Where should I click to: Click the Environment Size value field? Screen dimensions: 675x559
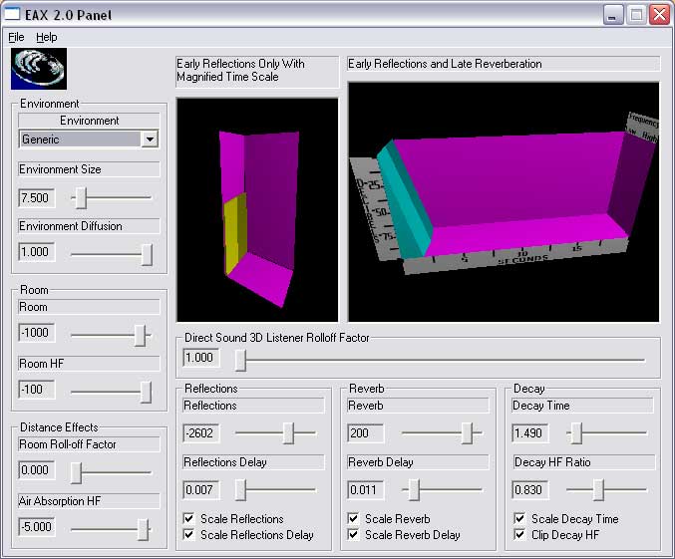click(x=37, y=198)
